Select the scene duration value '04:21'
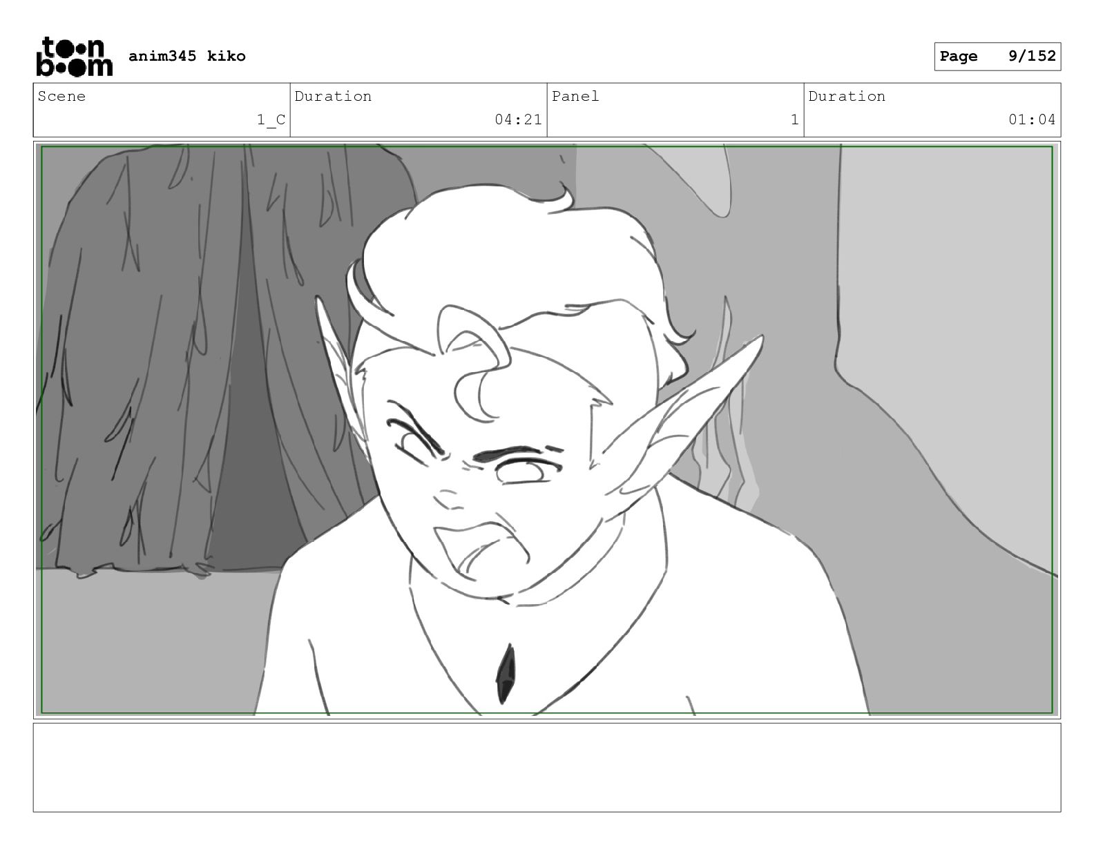The height and width of the screenshot is (845, 1094). coord(518,119)
